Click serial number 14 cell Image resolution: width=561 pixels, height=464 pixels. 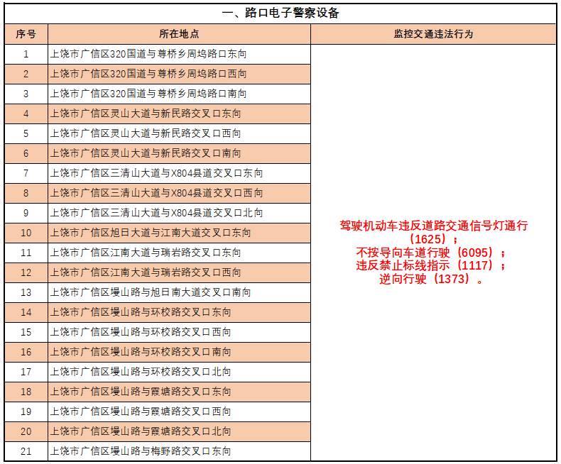[x=26, y=312]
